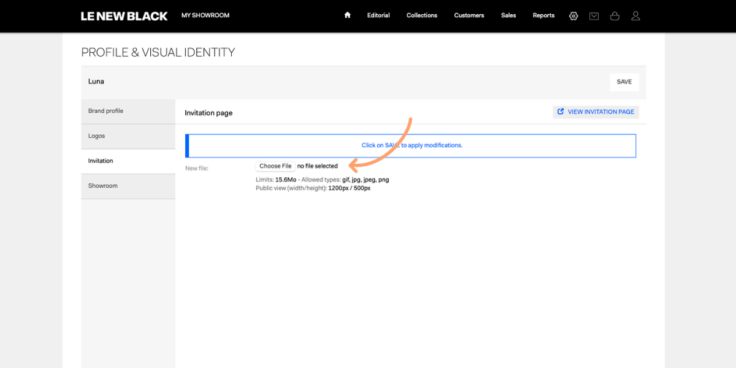This screenshot has height=368, width=736.
Task: Click the My Showroom link
Action: pos(205,15)
